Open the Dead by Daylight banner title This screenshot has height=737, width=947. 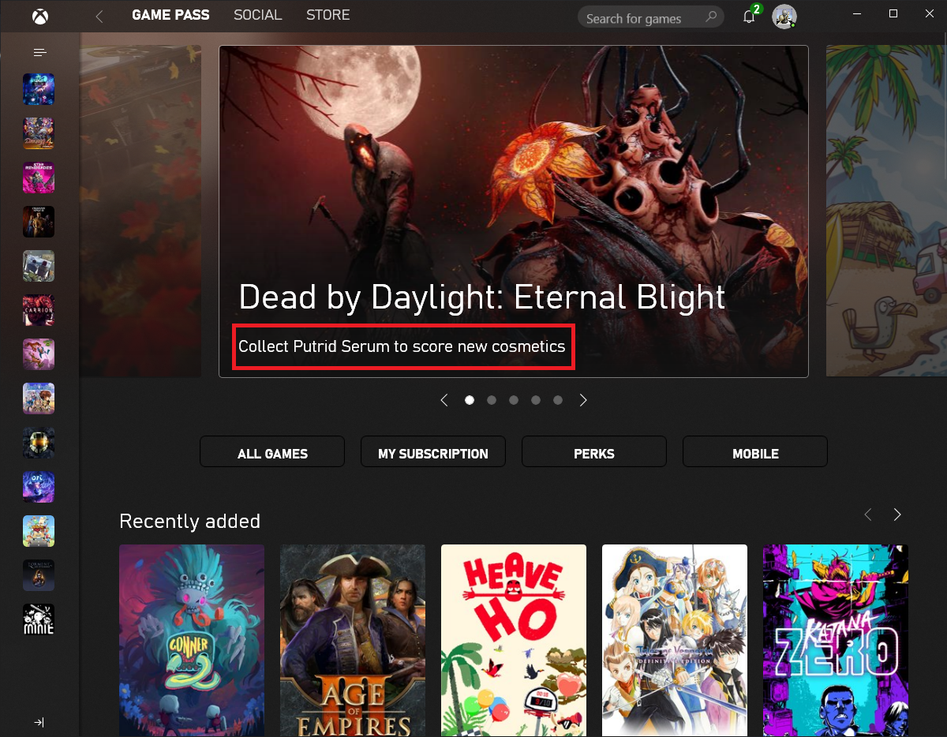(481, 297)
